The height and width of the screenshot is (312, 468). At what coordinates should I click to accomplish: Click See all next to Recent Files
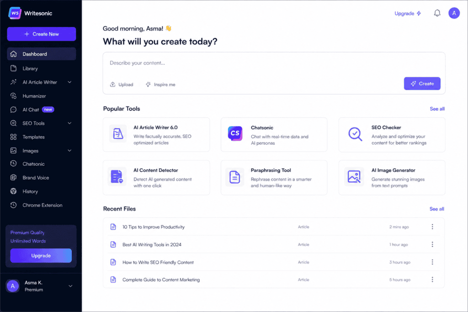(x=436, y=209)
